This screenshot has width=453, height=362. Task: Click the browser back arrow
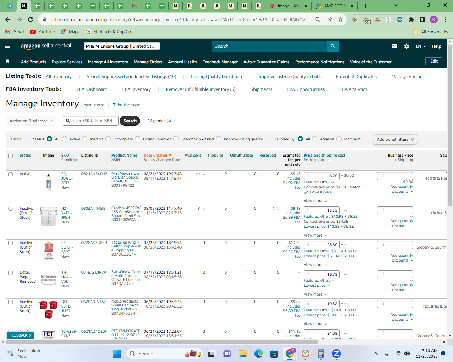[x=8, y=19]
